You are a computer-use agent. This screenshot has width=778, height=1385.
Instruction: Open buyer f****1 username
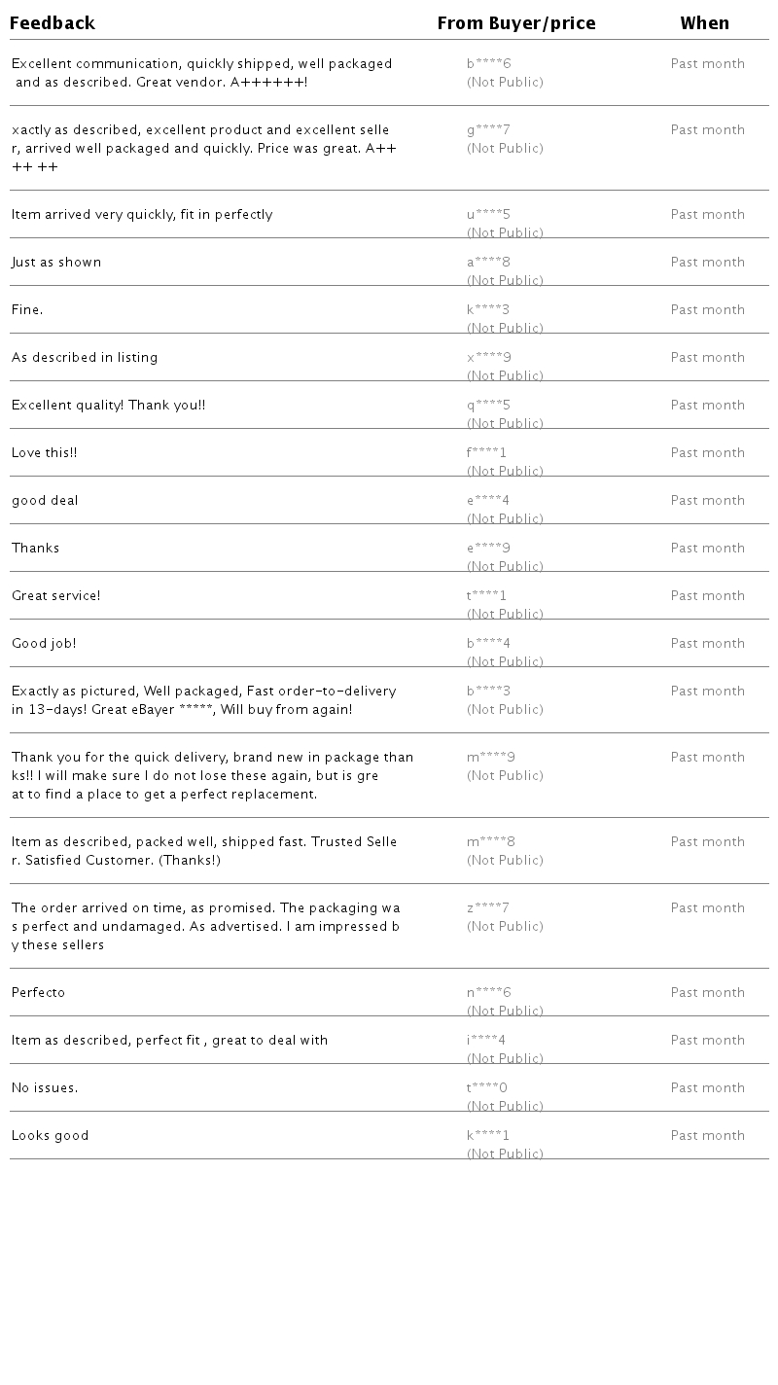point(486,453)
